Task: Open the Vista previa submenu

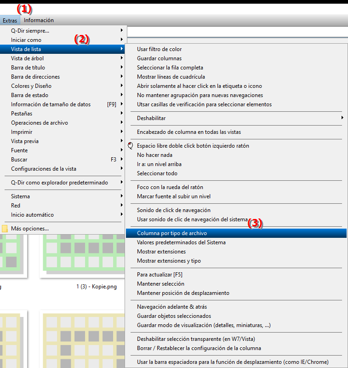Action: coord(63,141)
